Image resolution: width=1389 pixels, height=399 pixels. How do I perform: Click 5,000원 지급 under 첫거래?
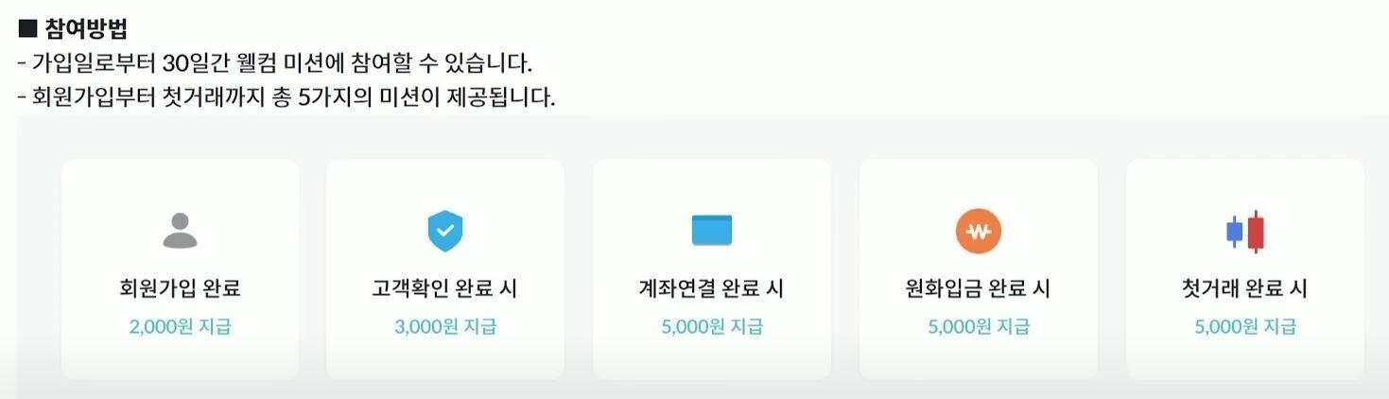point(1244,327)
